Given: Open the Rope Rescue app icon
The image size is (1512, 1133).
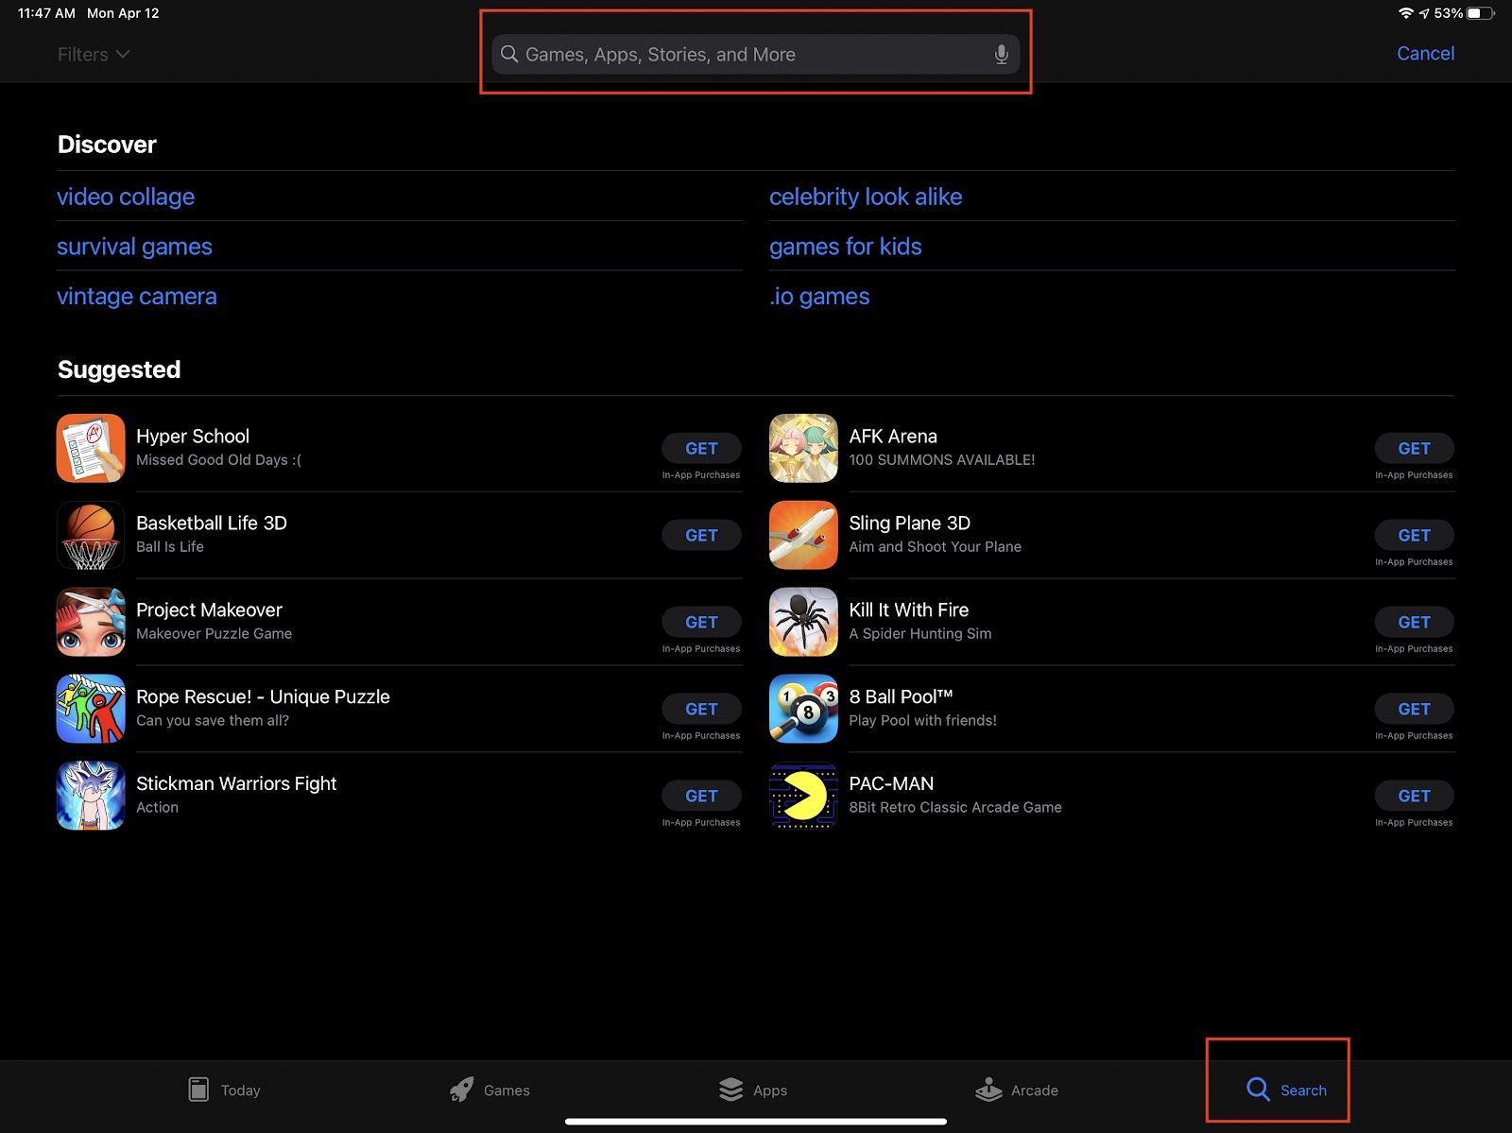Looking at the screenshot, I should (91, 709).
